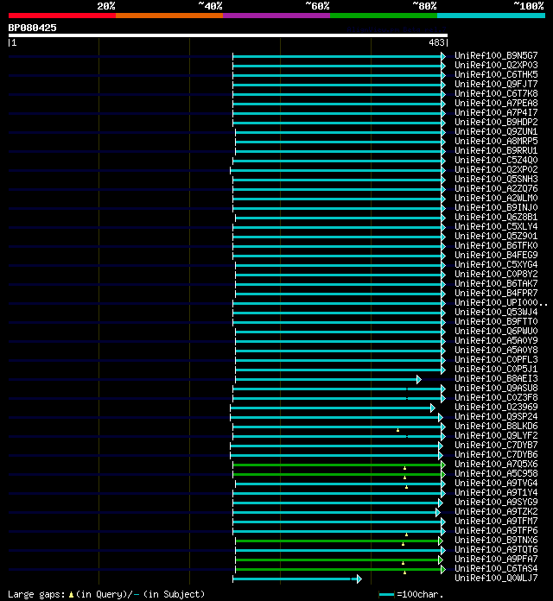
Task: Choose the UniRef100_Q6Z8B1 entry
Action: click(x=496, y=218)
